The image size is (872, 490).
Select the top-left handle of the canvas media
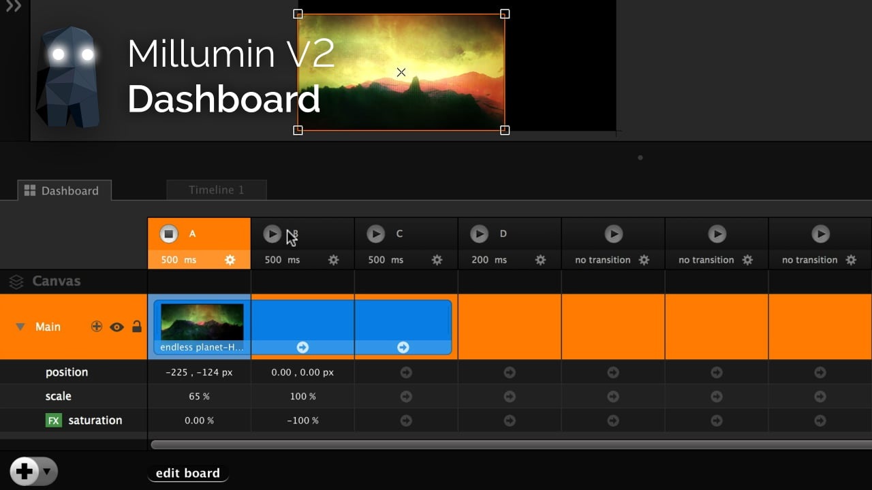pyautogui.click(x=298, y=14)
